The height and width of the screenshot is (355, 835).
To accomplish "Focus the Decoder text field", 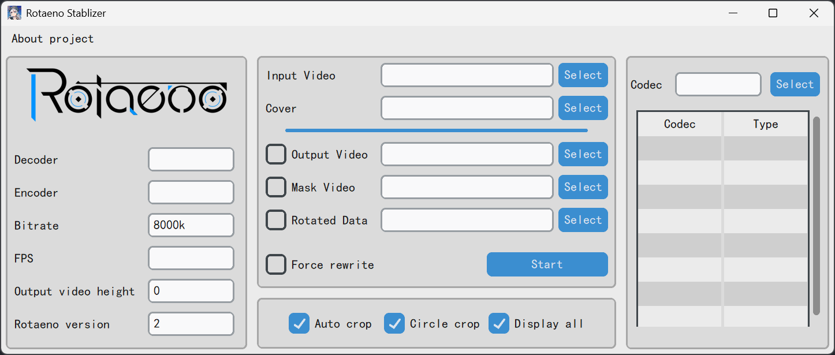I will [x=191, y=159].
